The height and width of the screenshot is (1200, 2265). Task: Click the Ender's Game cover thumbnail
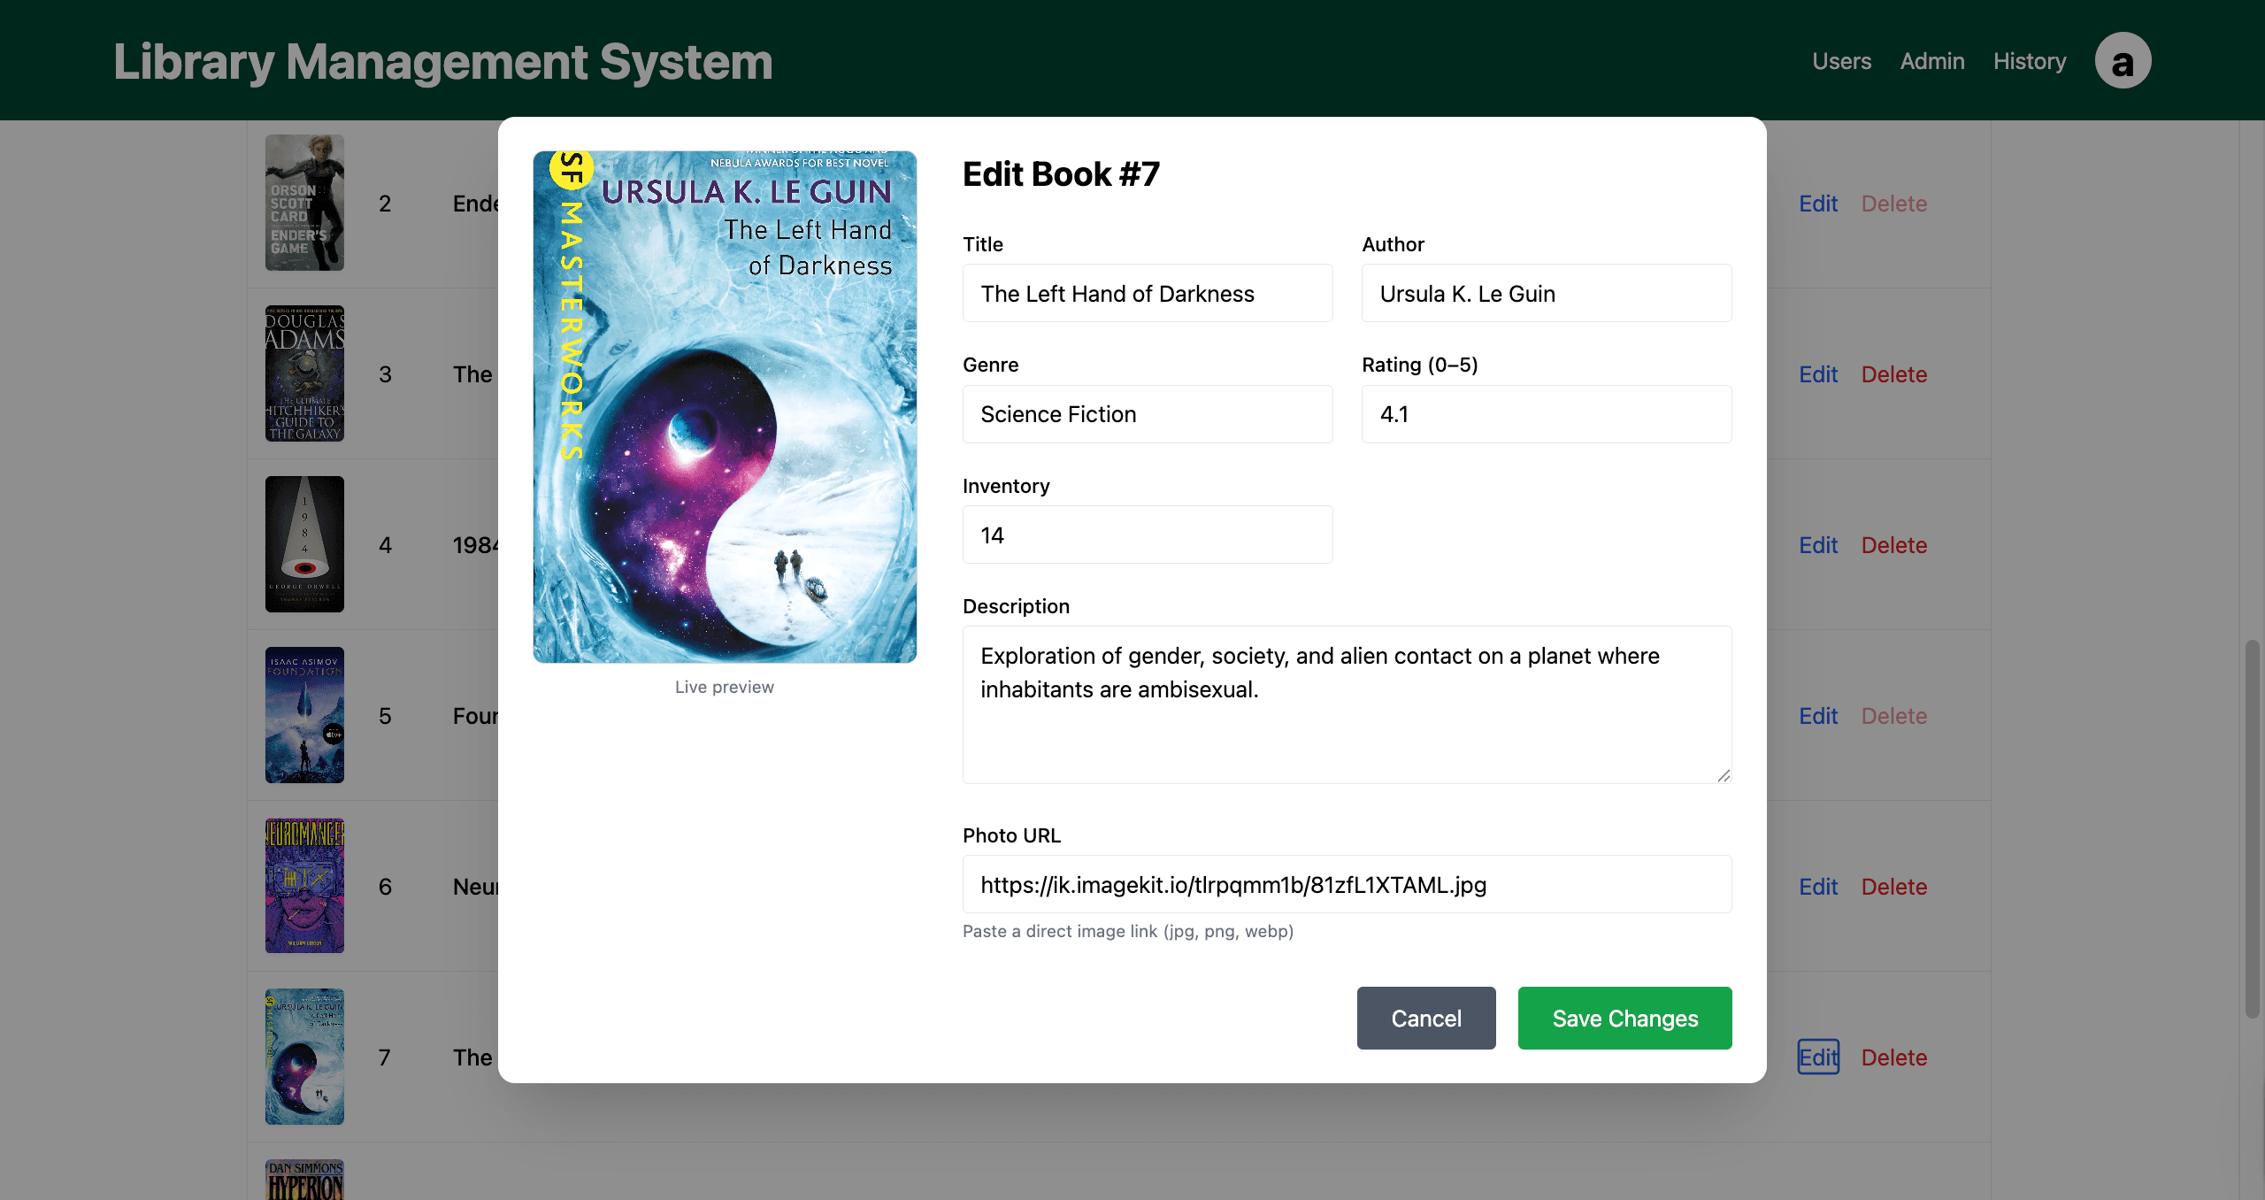(304, 203)
